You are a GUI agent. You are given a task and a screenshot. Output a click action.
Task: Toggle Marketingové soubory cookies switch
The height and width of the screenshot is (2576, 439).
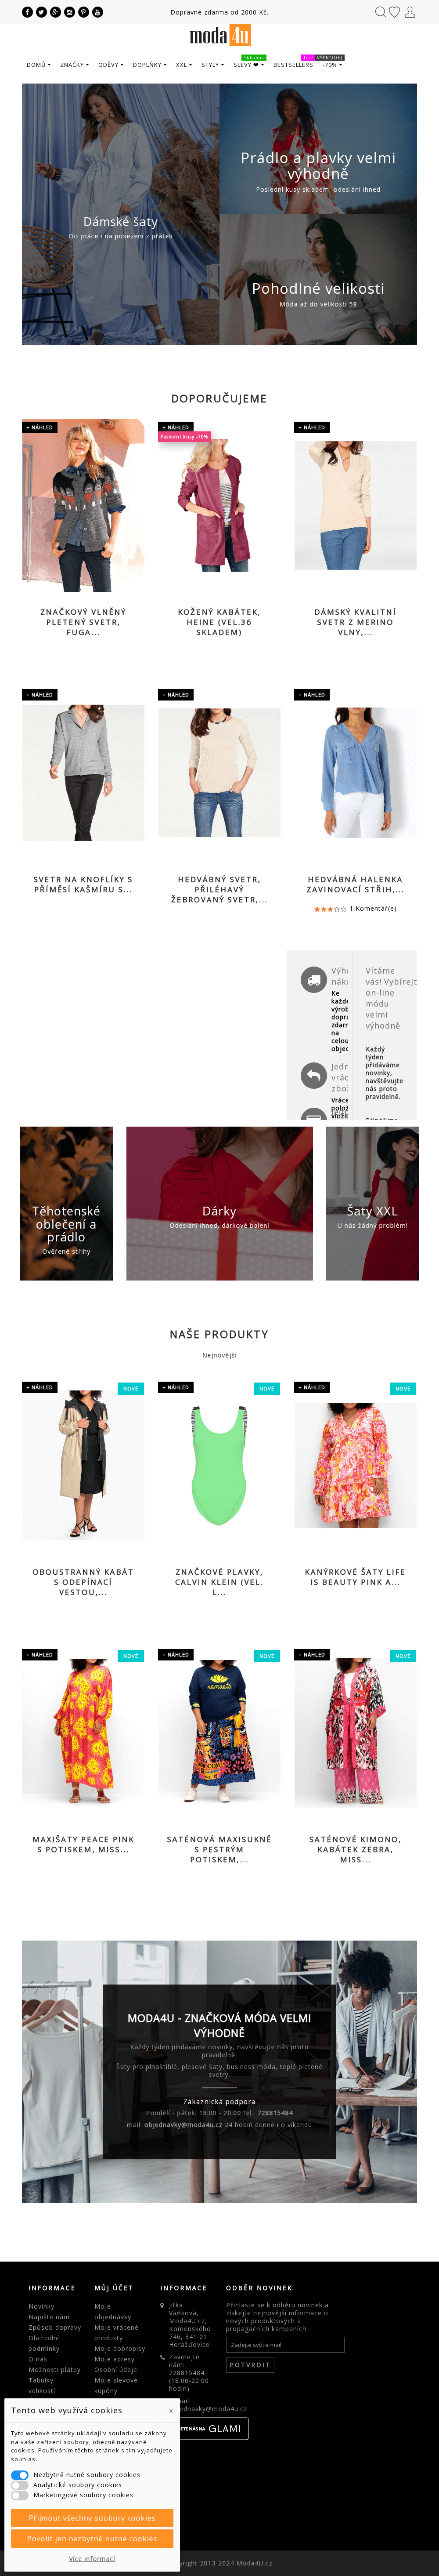tap(20, 2494)
